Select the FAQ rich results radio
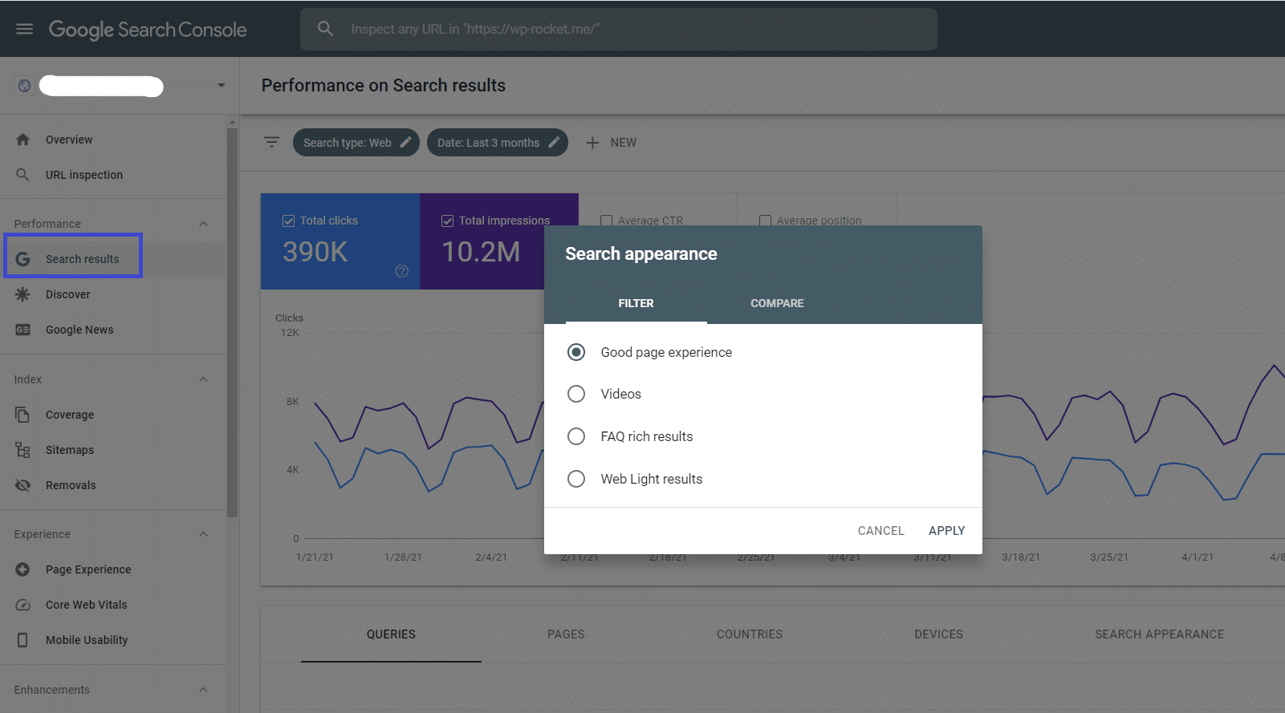This screenshot has height=713, width=1285. (x=576, y=436)
